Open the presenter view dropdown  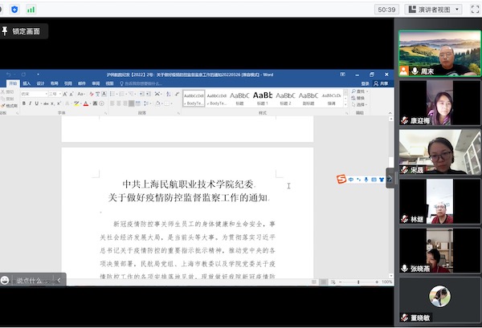[x=434, y=10]
